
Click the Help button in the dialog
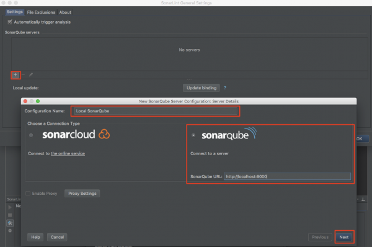click(35, 237)
